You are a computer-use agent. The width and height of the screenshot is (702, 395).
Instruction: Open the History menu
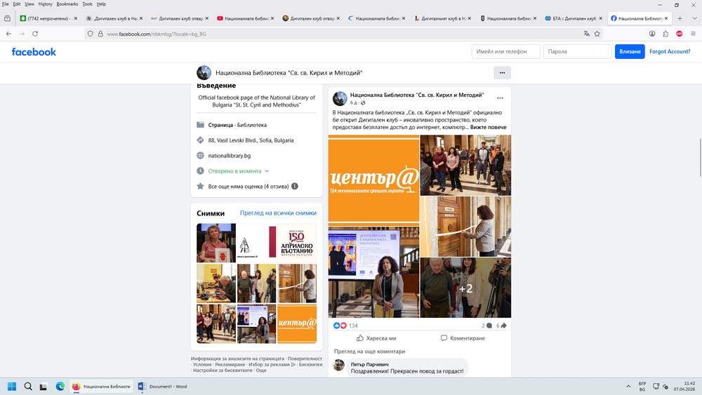(x=45, y=4)
